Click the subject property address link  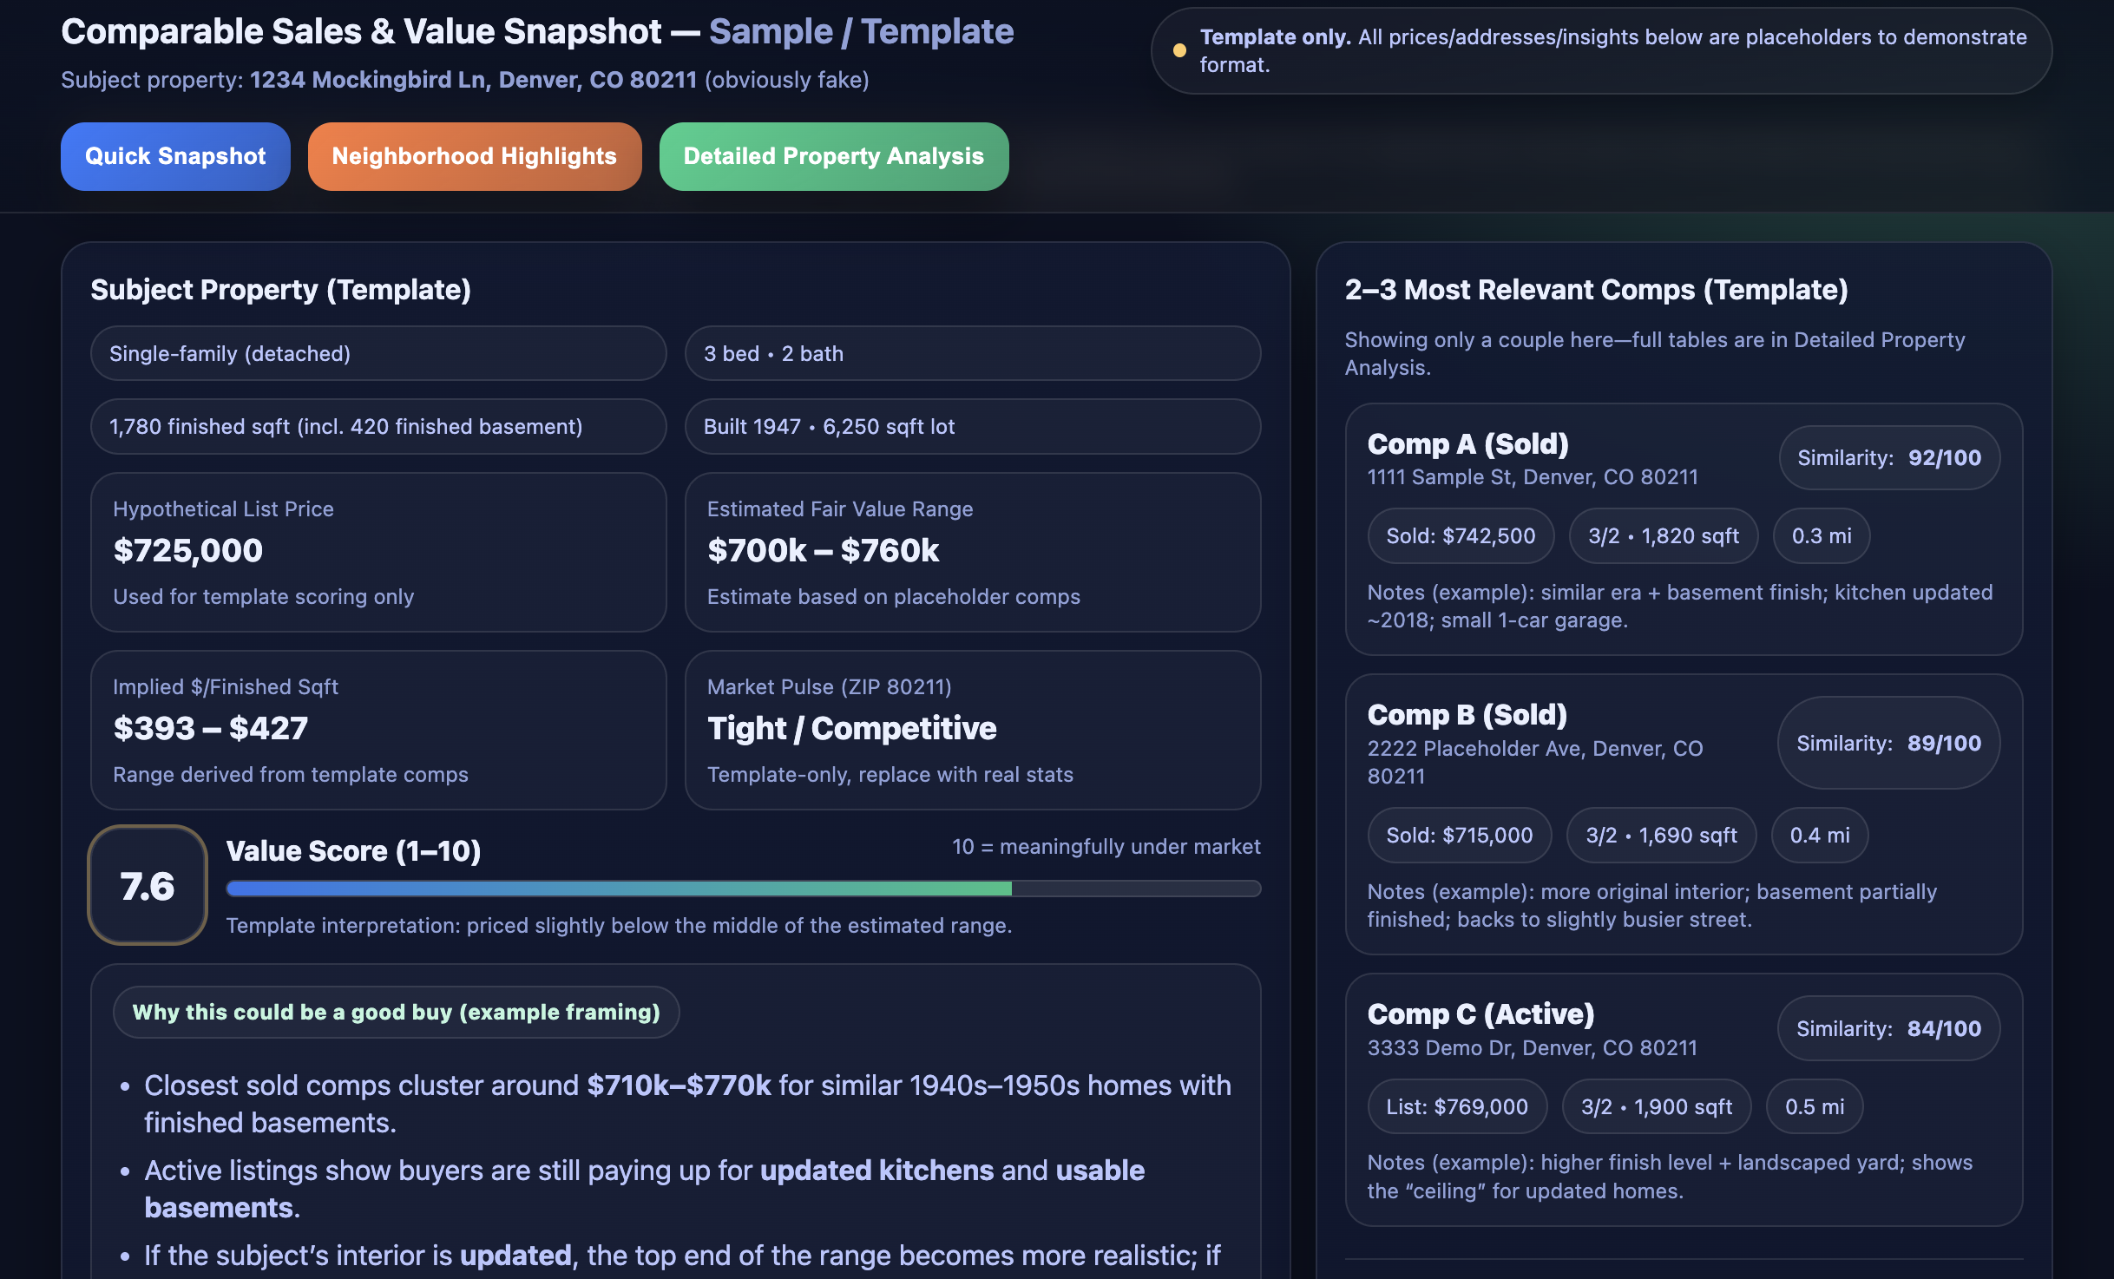coord(472,79)
